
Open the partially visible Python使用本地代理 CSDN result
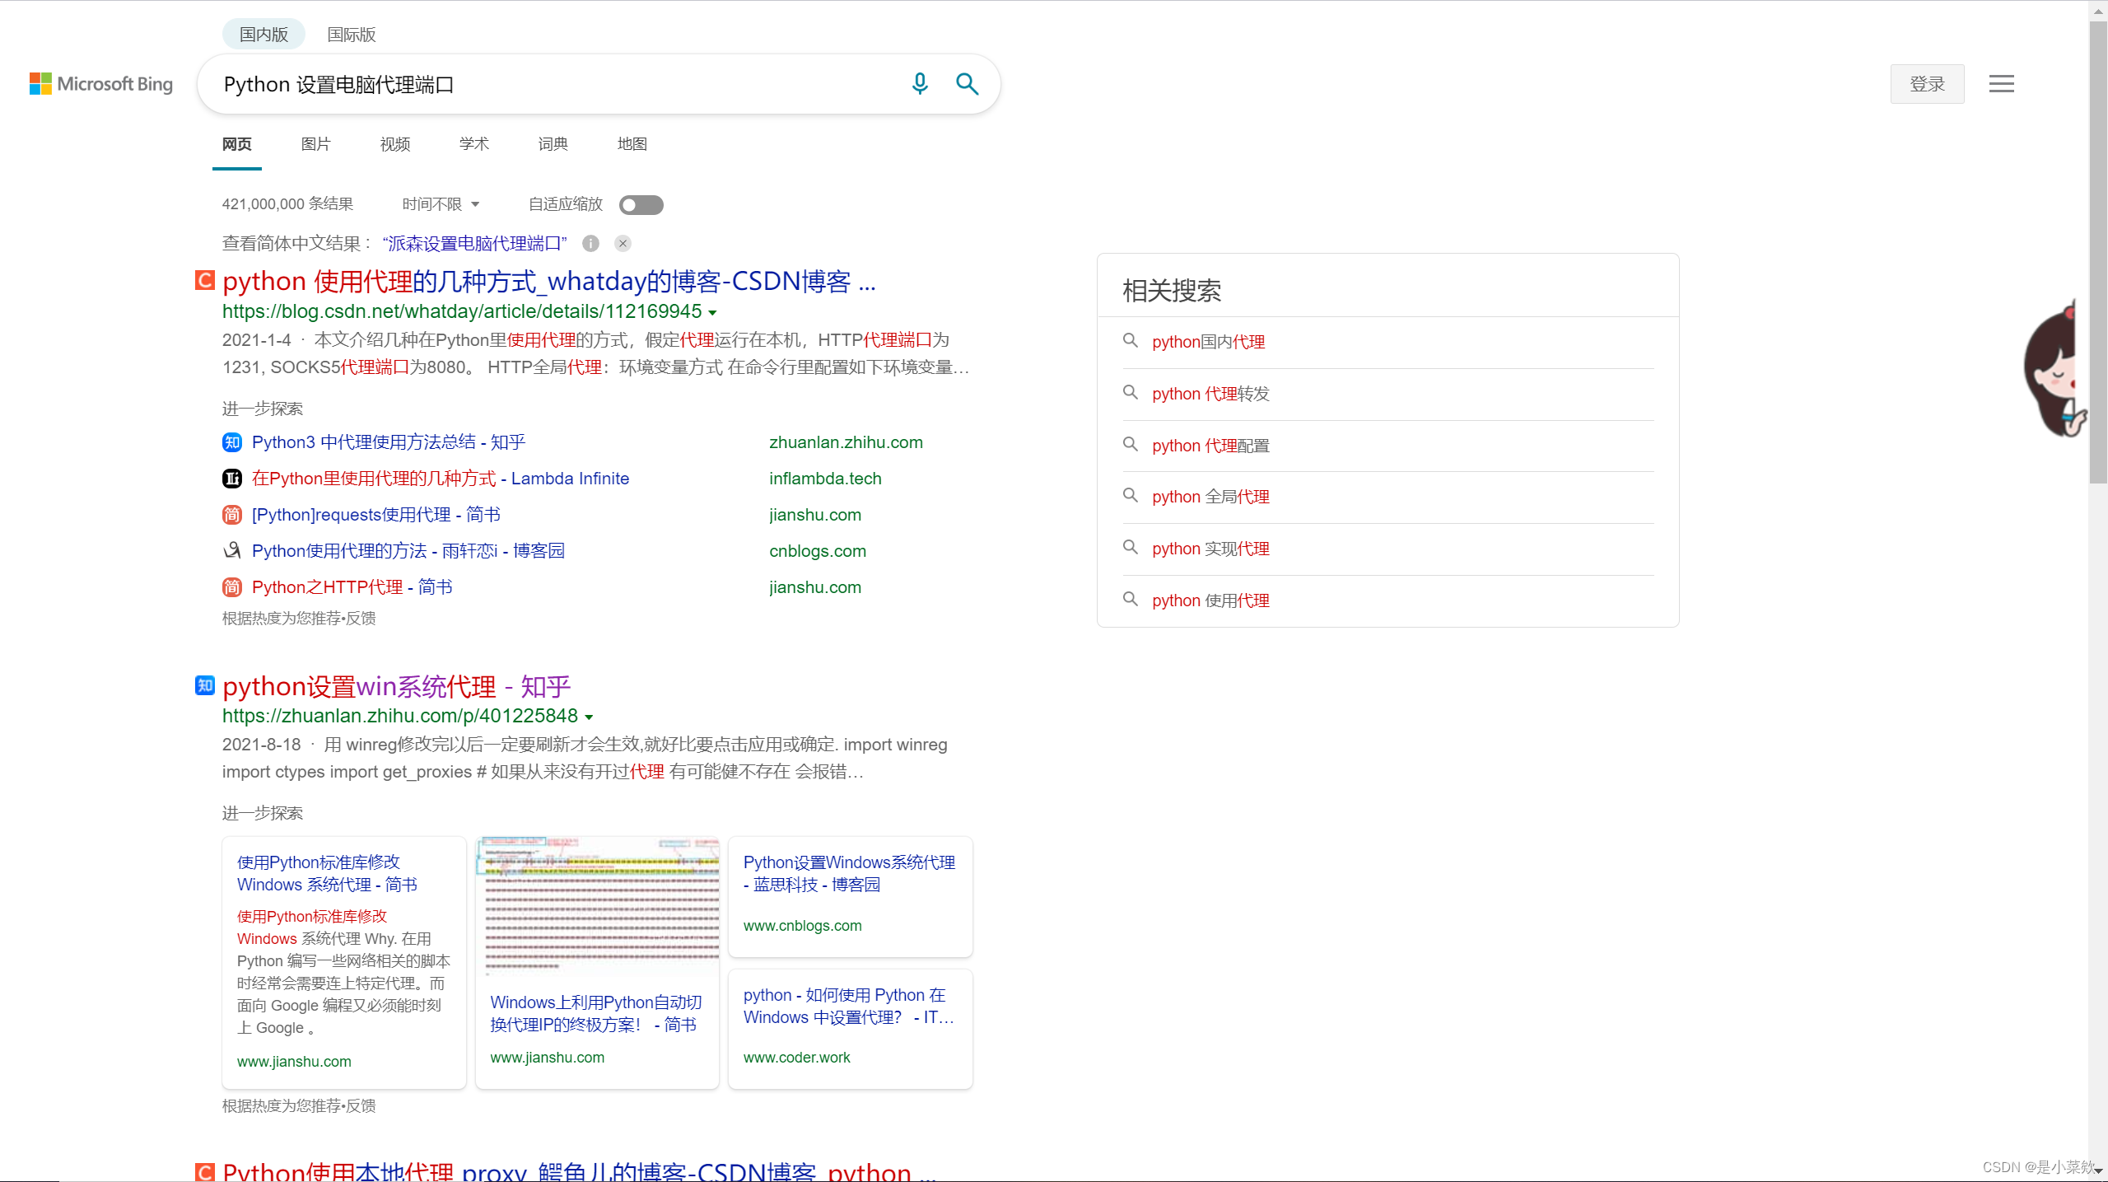(x=579, y=1170)
